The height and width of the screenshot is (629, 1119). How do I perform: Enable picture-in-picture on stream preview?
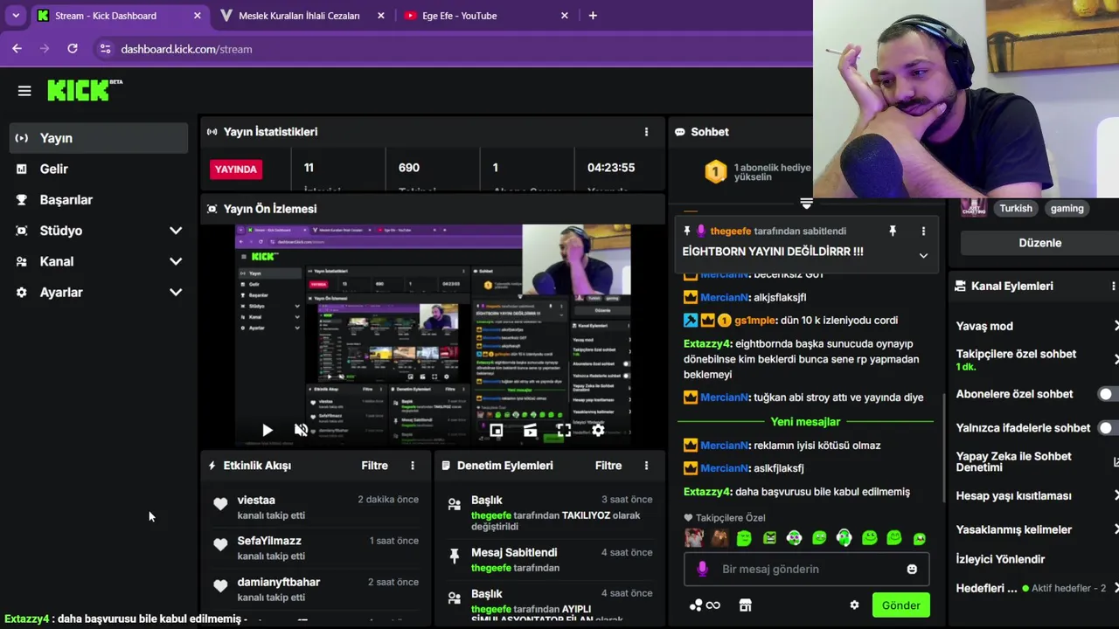click(496, 430)
